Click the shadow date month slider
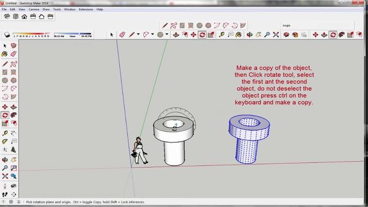 pos(32,34)
